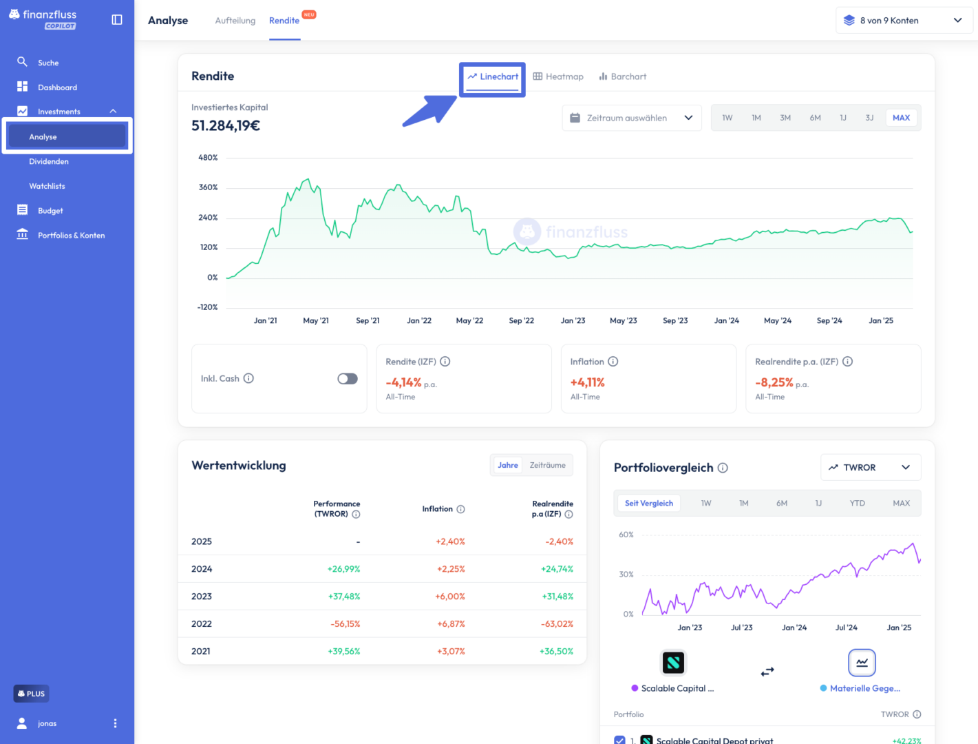Viewport: 978px width, 744px height.
Task: Click info icon next to Realrendite p.a. (IZF) card
Action: click(848, 362)
